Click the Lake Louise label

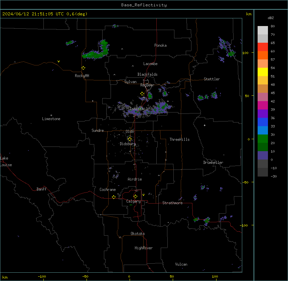pyautogui.click(x=6, y=162)
